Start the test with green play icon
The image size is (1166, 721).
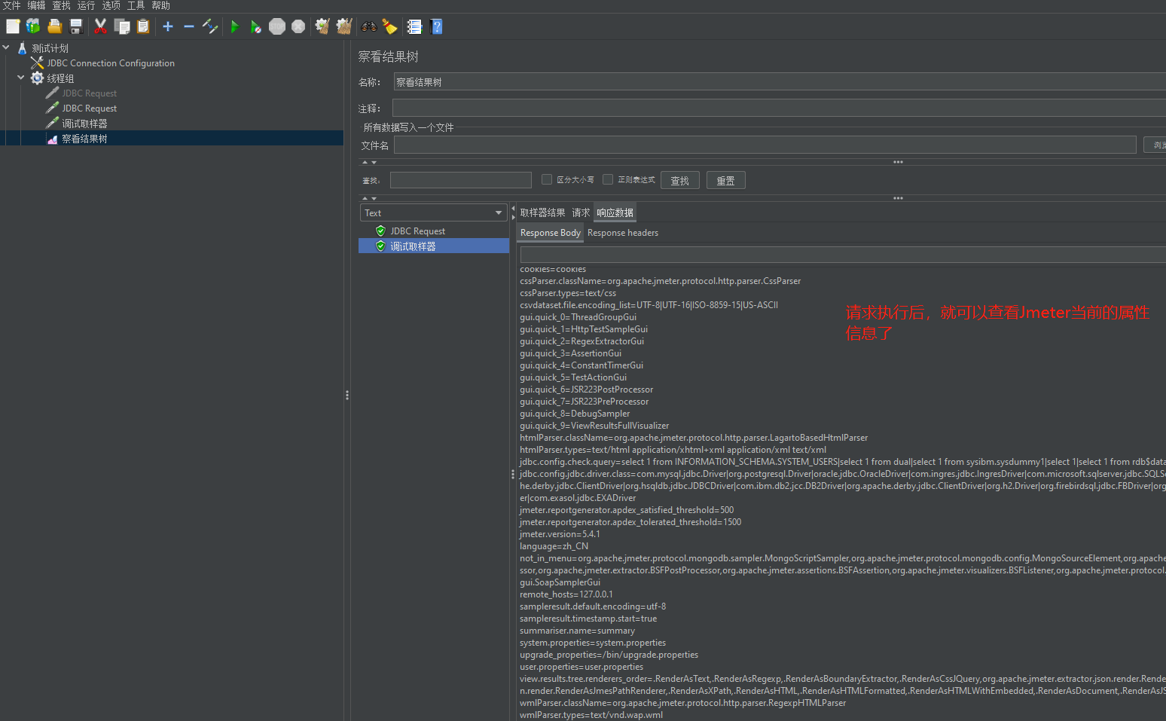coord(234,26)
